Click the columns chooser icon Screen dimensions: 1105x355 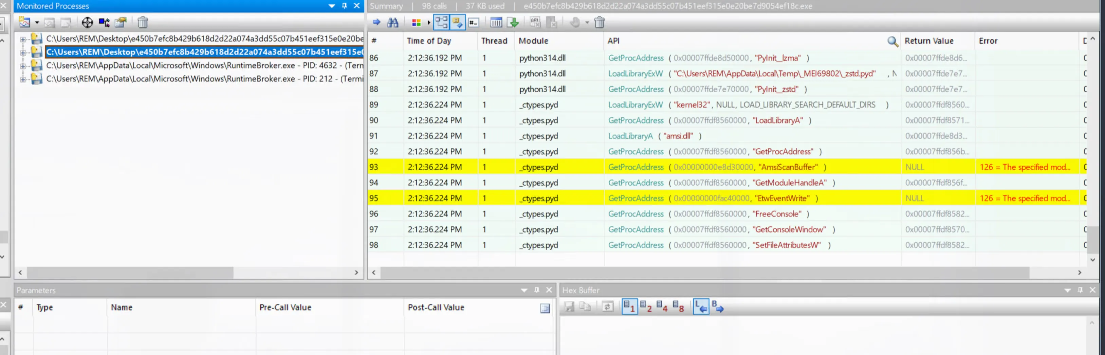(x=496, y=22)
